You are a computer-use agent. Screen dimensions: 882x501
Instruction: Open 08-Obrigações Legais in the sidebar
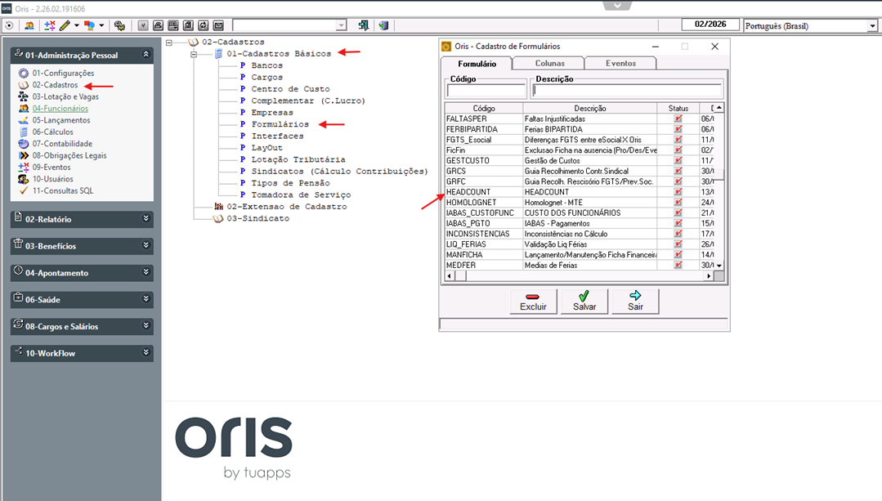[x=69, y=156]
